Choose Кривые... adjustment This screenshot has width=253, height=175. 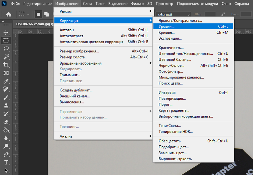point(193,32)
